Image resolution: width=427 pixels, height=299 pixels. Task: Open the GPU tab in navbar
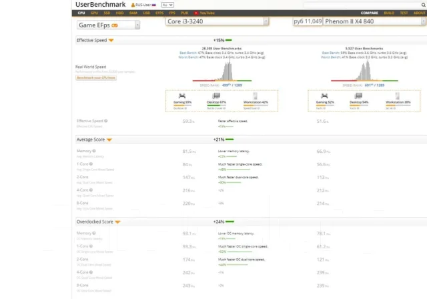click(94, 13)
